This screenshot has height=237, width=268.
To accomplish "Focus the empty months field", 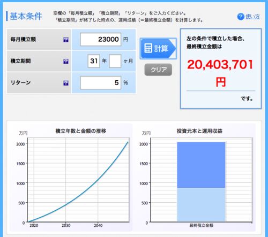I will [x=115, y=61].
